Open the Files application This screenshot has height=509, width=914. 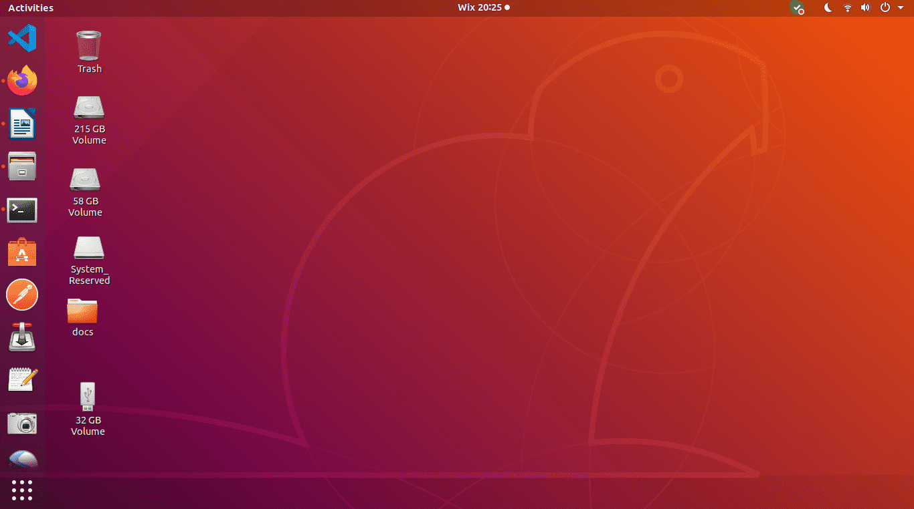pyautogui.click(x=22, y=166)
